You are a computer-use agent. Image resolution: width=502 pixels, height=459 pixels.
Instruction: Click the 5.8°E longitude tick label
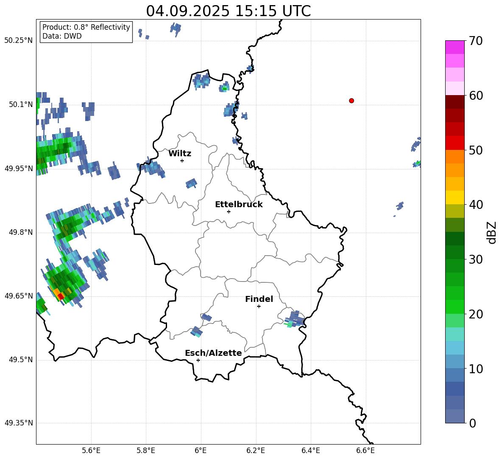point(146,451)
